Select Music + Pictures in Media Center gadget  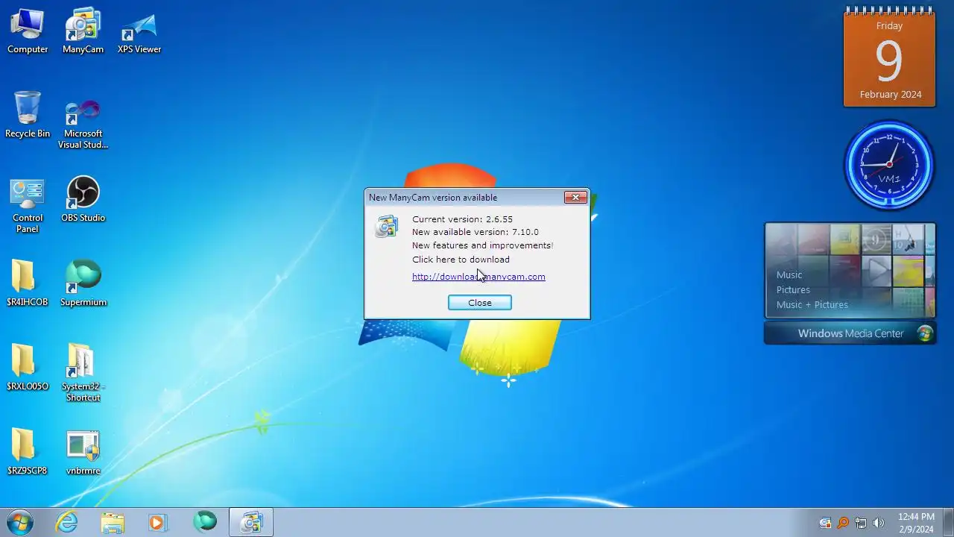[812, 305]
